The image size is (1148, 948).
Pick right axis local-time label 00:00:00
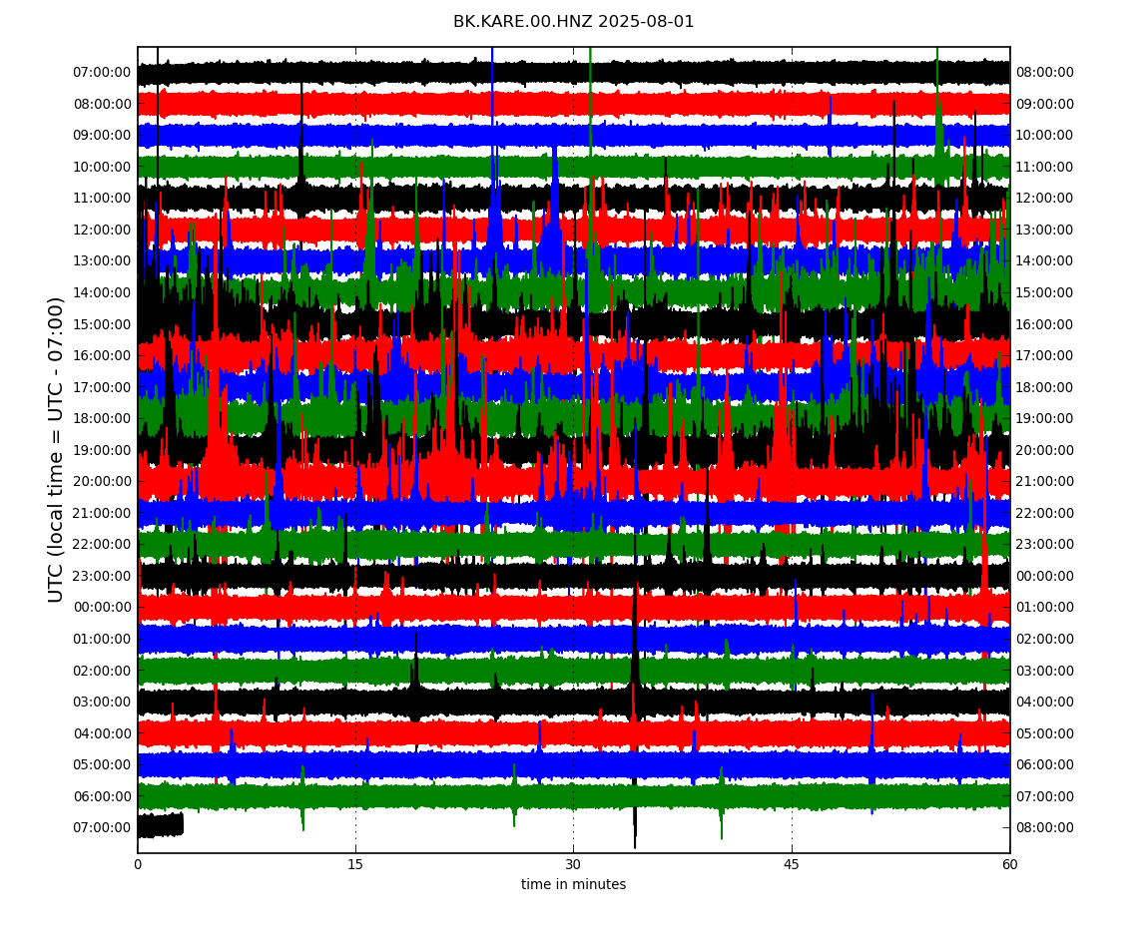click(x=1045, y=576)
